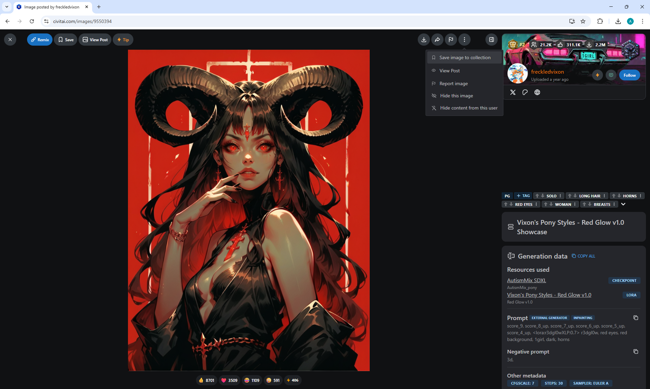Copy the negative prompt text

635,351
